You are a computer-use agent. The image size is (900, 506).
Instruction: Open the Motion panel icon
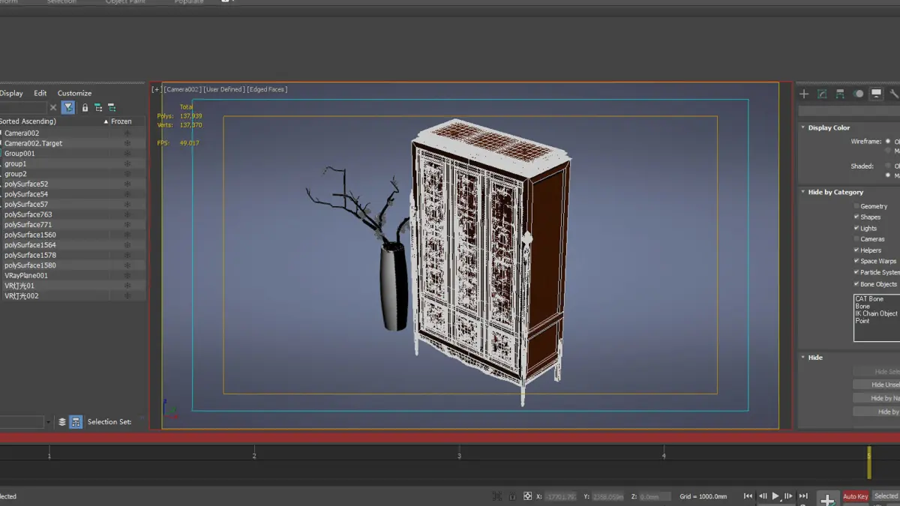coord(858,94)
